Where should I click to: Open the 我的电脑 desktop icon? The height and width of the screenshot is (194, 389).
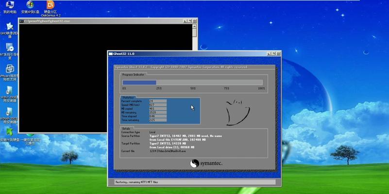click(x=10, y=7)
